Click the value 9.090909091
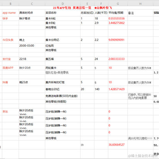 point(116,40)
